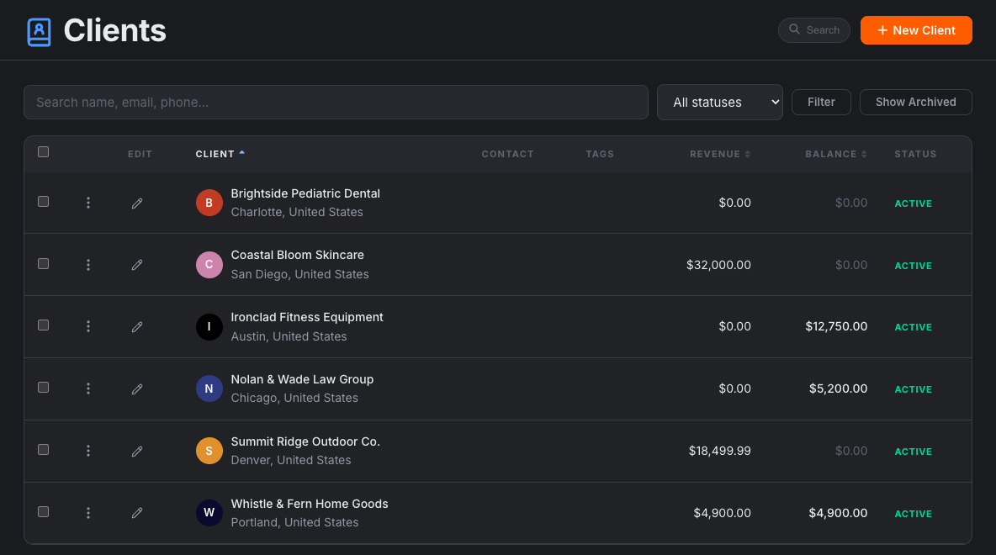
Task: Open Brightside Pediatric Dental client name
Action: point(305,193)
